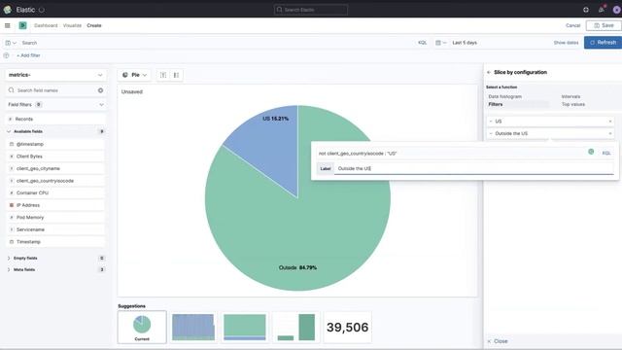Select the Servicename field

55,229
